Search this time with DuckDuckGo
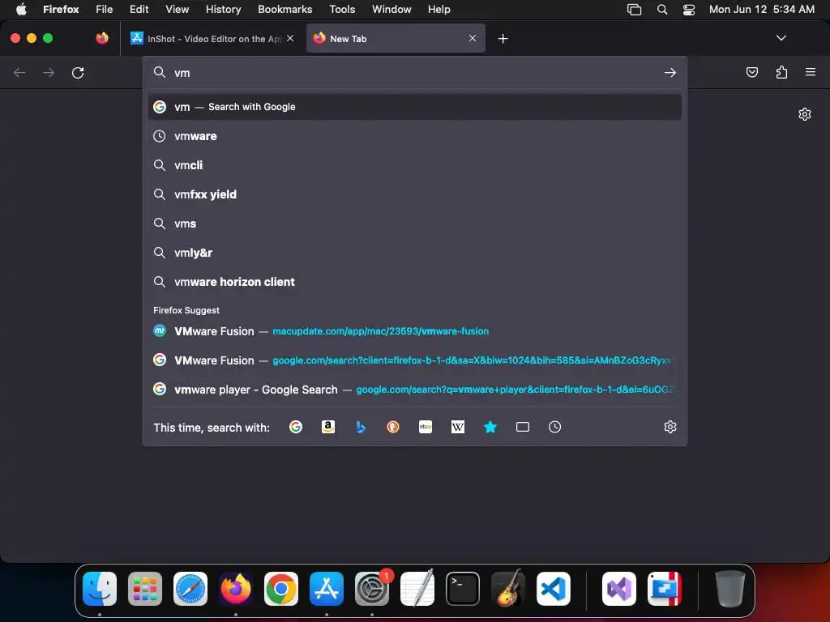Viewport: 830px width, 622px height. click(393, 427)
